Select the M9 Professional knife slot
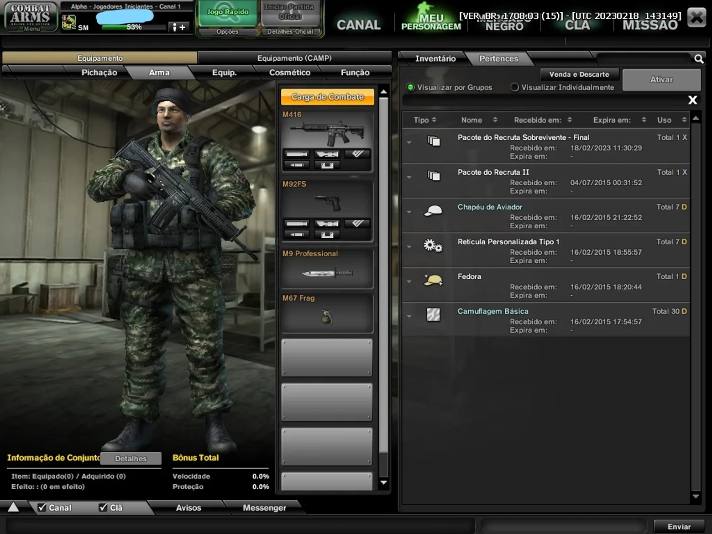The width and height of the screenshot is (712, 534). click(327, 269)
